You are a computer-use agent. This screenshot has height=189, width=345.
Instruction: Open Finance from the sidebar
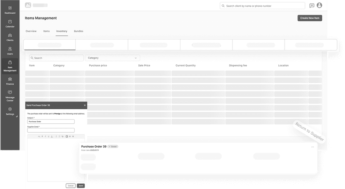(x=10, y=81)
